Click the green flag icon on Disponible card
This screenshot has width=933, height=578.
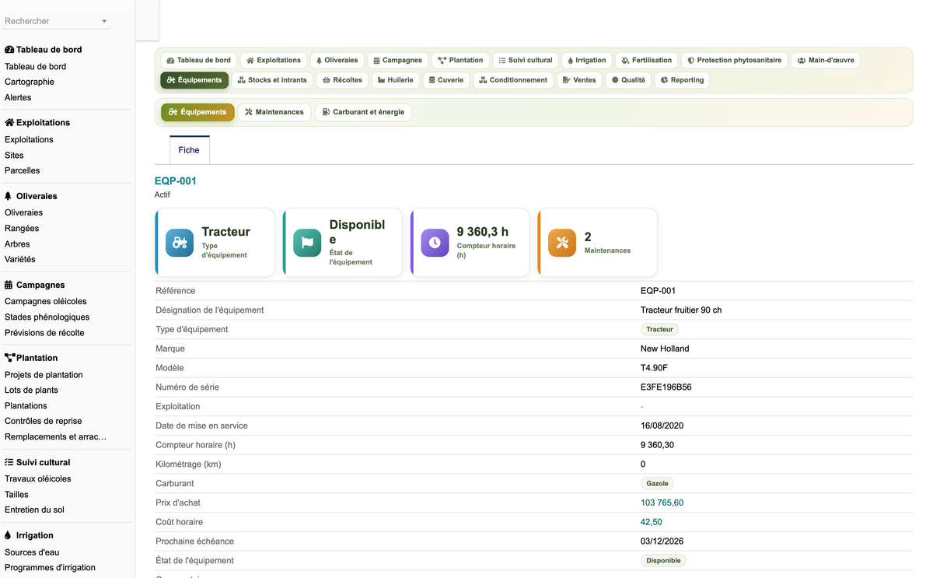point(307,243)
